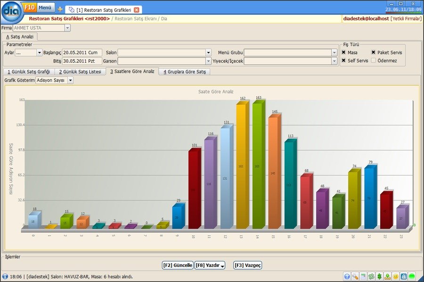Click the dark red bar labeled 101
The width and height of the screenshot is (424, 282).
click(x=195, y=188)
